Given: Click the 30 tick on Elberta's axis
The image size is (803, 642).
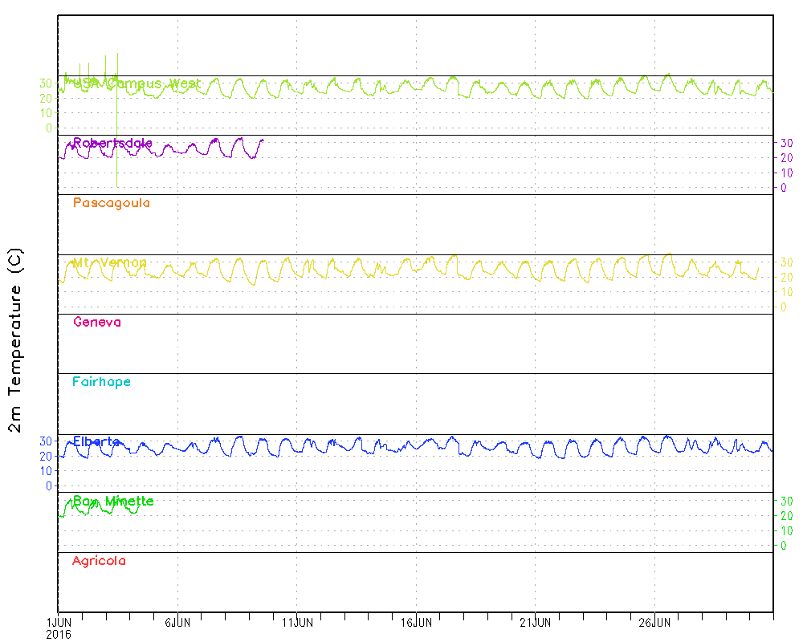Looking at the screenshot, I should [x=46, y=441].
